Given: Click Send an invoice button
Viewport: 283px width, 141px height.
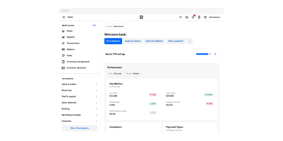Looking at the screenshot, I should pos(133,41).
